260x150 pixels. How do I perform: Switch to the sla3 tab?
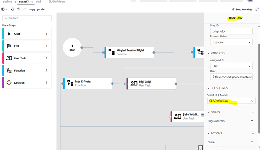point(38,2)
